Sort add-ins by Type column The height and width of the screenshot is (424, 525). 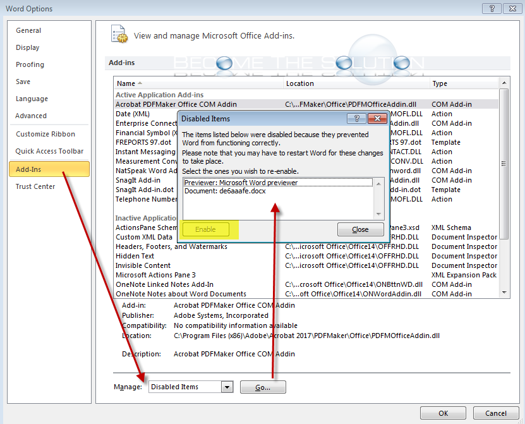tap(464, 83)
